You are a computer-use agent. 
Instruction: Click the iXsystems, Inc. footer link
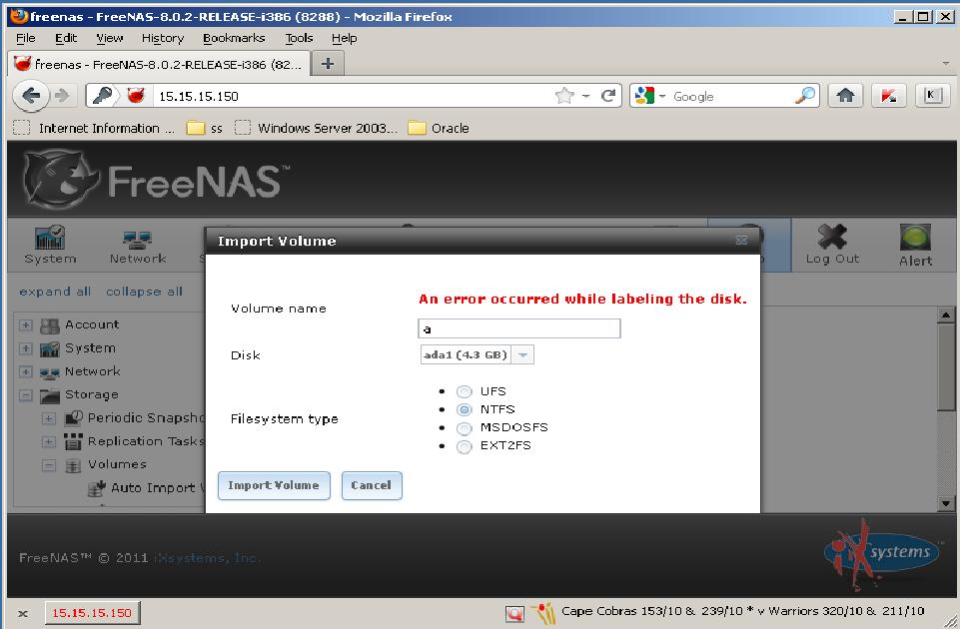tap(207, 558)
